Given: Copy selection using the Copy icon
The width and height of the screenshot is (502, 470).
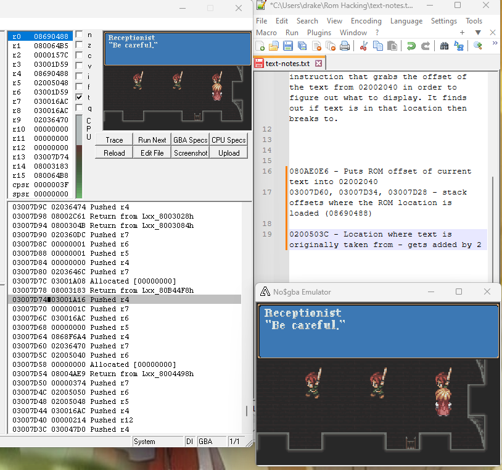Looking at the screenshot, I should click(x=378, y=46).
